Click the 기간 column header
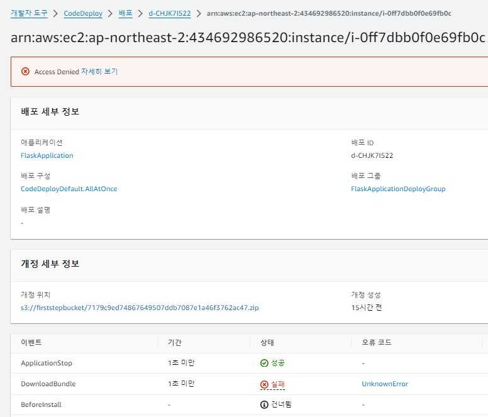Viewport: 488px width, 417px height. tap(175, 343)
